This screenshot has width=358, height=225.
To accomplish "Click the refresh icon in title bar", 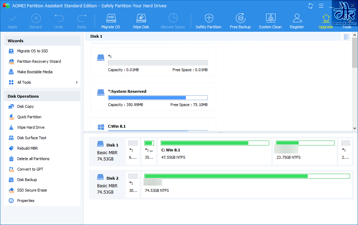I will pos(310,6).
